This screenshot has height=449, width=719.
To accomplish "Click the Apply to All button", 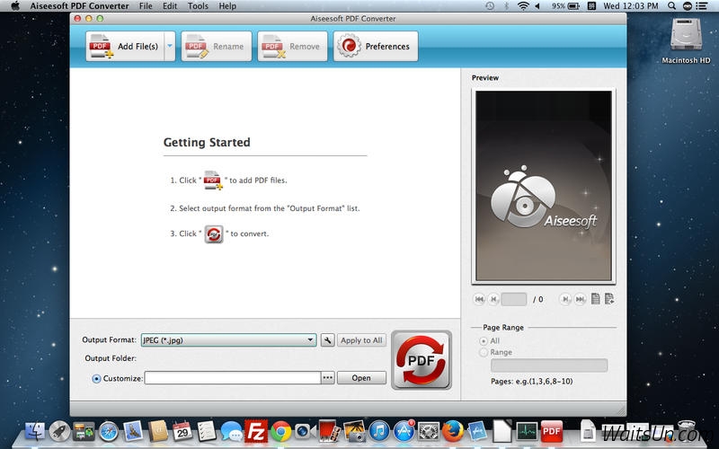I will tap(361, 340).
